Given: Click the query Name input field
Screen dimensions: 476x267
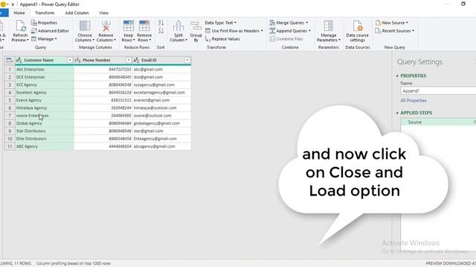Looking at the screenshot, I should (438, 90).
